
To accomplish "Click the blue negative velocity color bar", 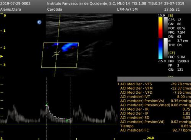I will [x=160, y=49].
